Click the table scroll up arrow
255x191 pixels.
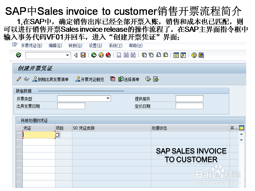pos(241,134)
